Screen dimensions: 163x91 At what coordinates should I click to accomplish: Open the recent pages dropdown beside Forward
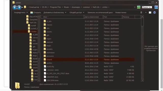click(22, 8)
